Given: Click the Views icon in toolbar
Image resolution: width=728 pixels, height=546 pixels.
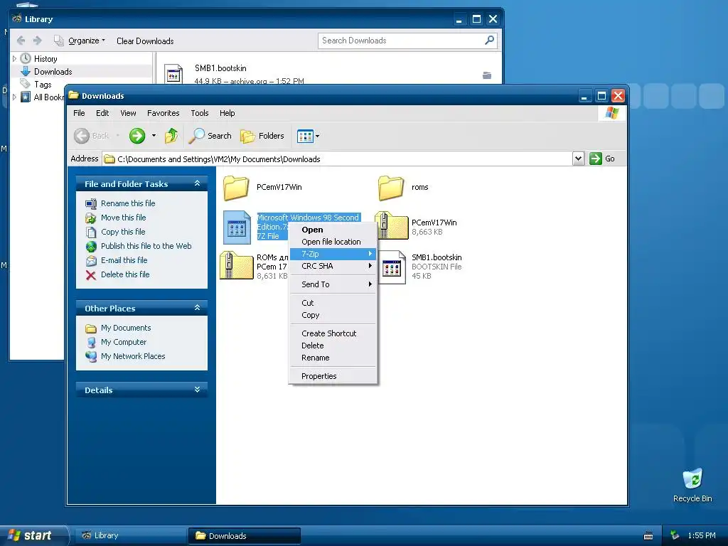Looking at the screenshot, I should click(304, 136).
